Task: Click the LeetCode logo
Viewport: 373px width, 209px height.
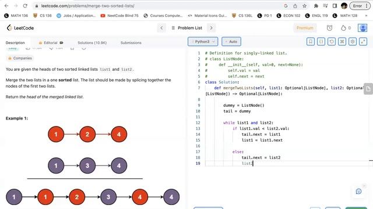Action: coord(20,28)
